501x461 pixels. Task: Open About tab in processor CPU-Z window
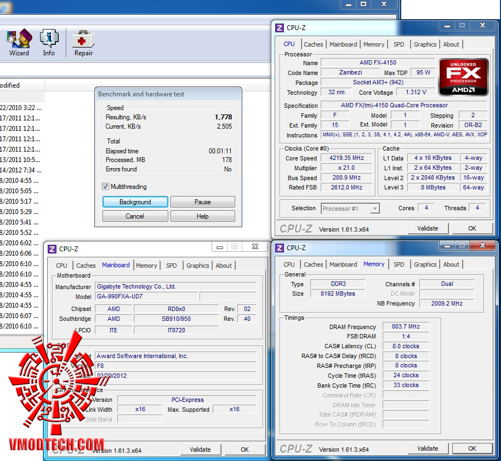451,44
